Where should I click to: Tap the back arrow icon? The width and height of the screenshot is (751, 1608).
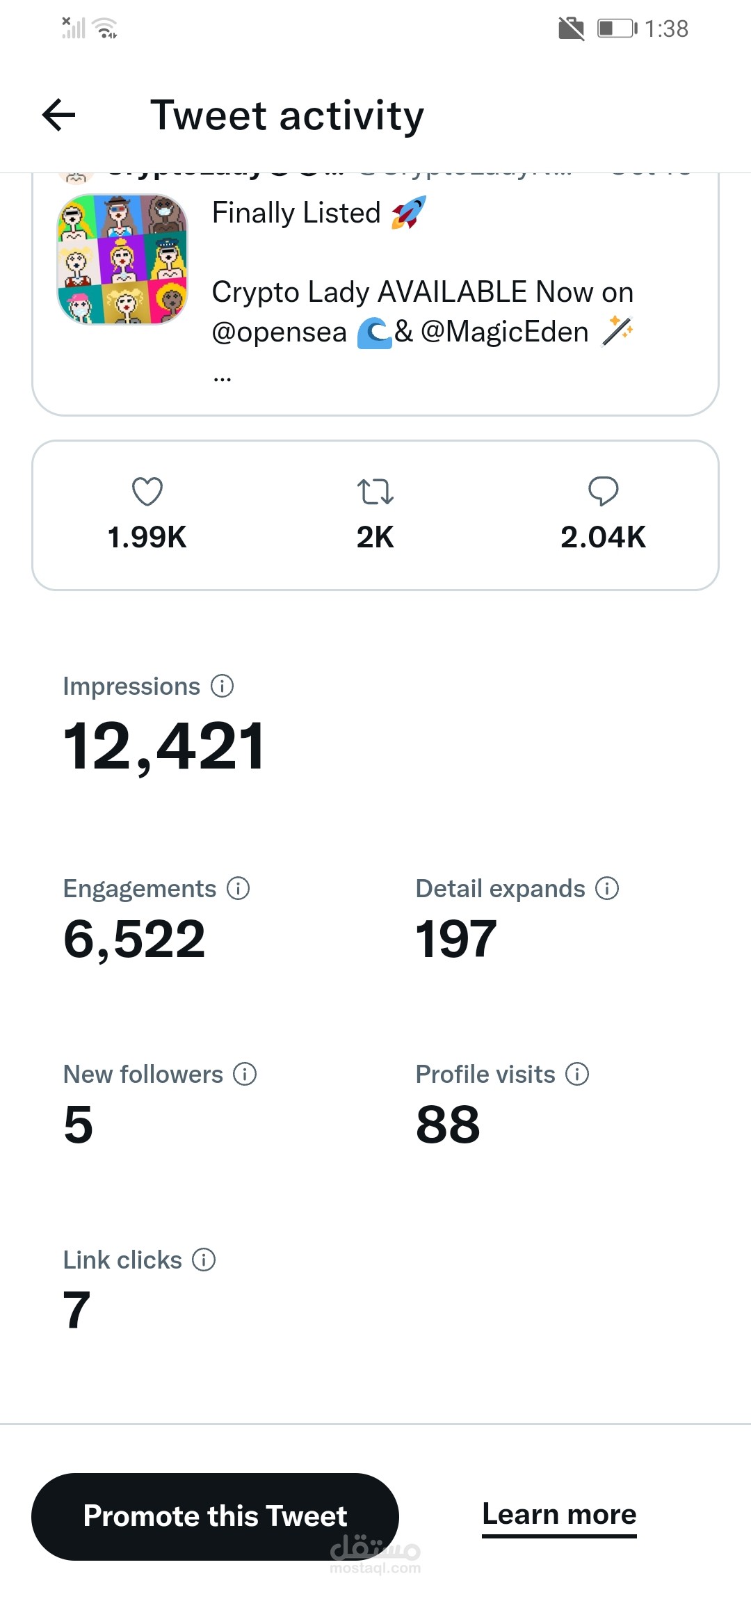[59, 115]
